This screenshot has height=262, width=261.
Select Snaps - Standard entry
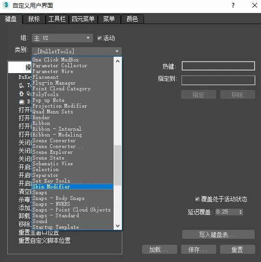(x=73, y=215)
